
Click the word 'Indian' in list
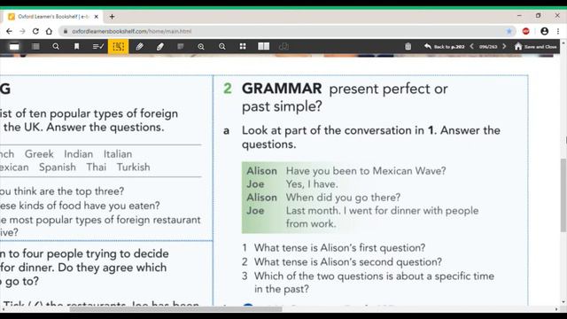pos(79,154)
